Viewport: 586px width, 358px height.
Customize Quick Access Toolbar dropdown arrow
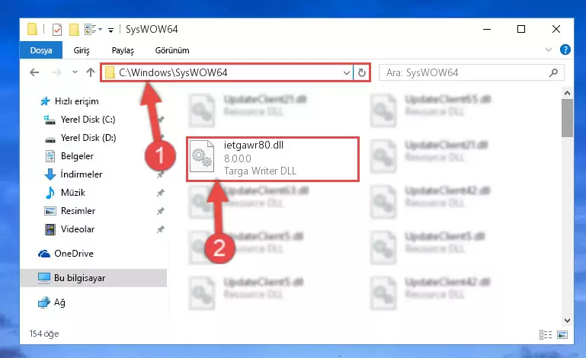point(110,30)
